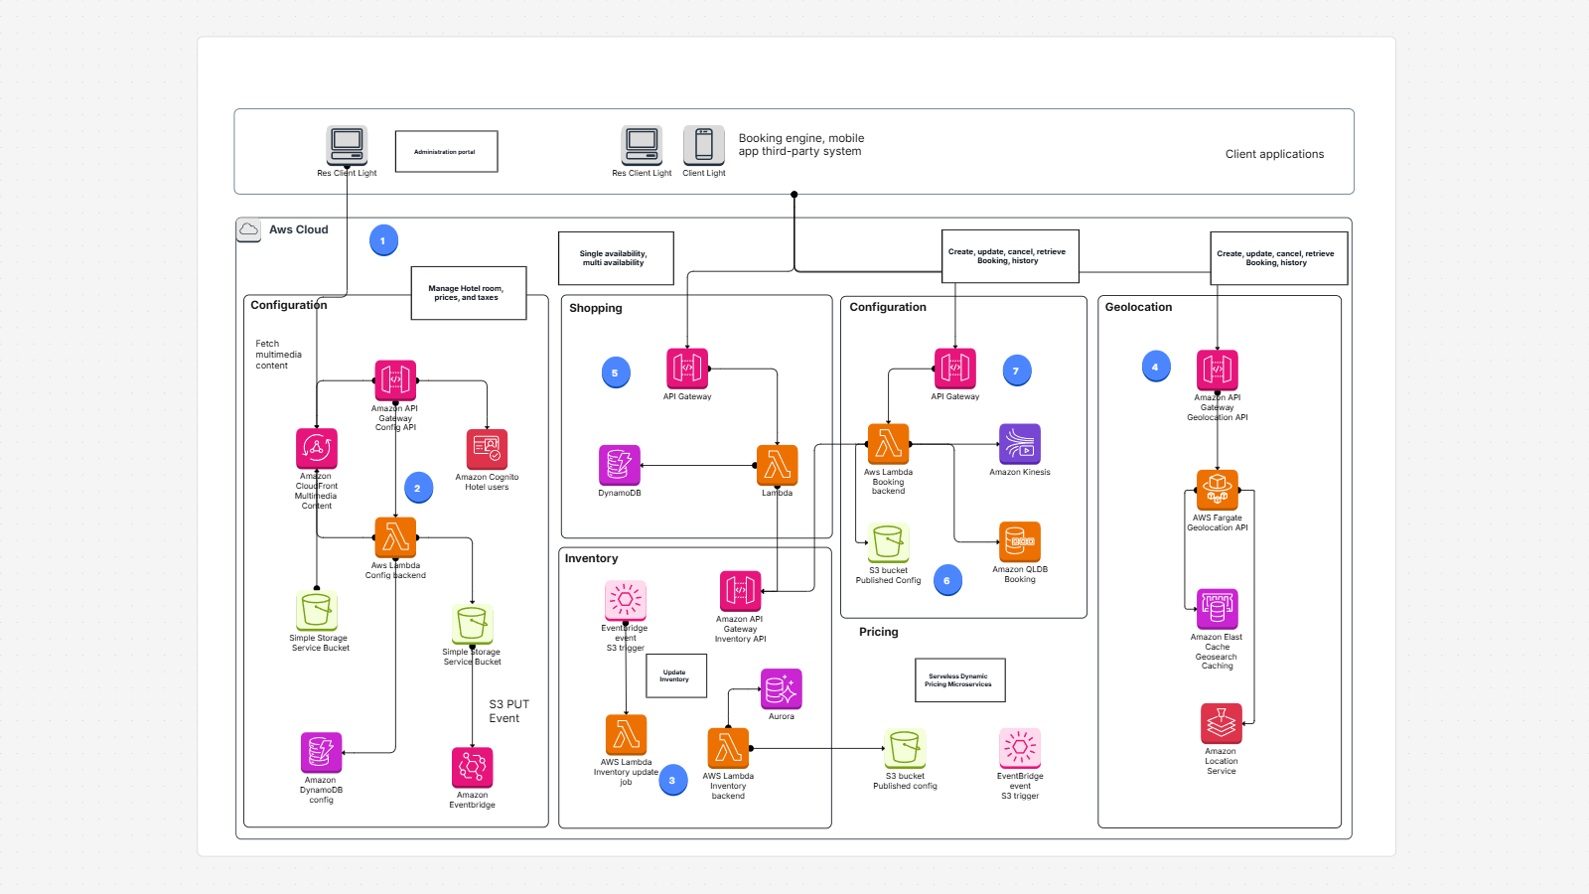Click the Amazon Kinesis icon
The height and width of the screenshot is (894, 1589).
pos(1019,445)
